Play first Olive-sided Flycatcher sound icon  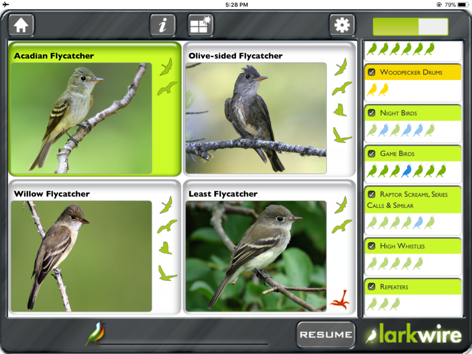[341, 67]
